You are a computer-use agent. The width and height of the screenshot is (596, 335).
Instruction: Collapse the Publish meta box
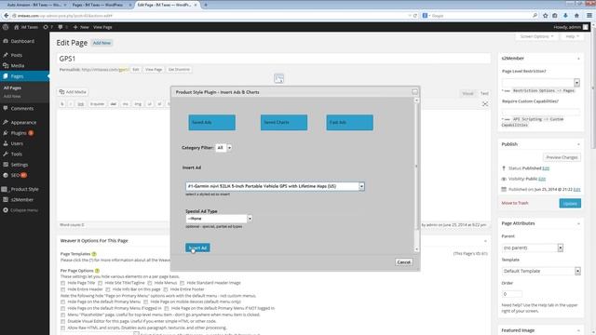point(578,144)
